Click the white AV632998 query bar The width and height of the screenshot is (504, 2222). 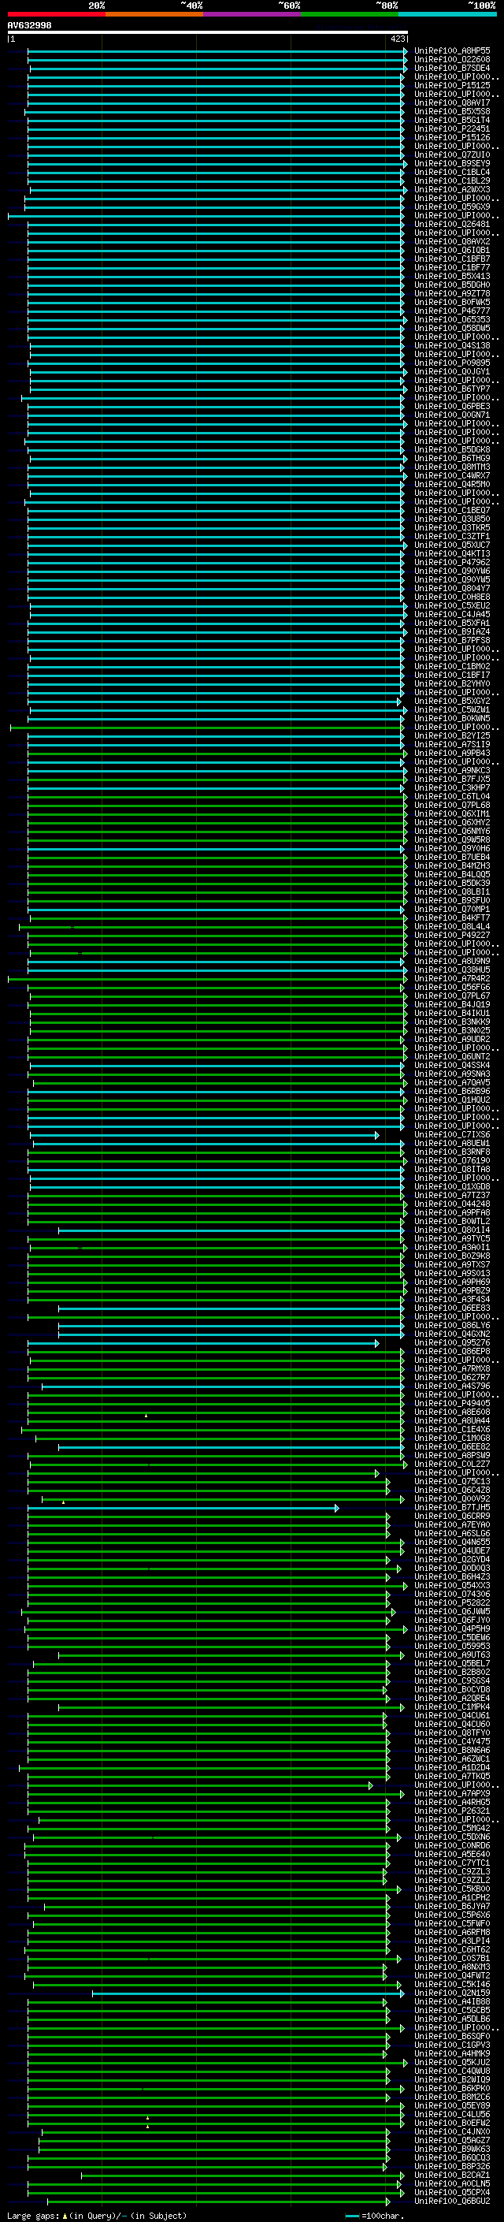pyautogui.click(x=207, y=33)
